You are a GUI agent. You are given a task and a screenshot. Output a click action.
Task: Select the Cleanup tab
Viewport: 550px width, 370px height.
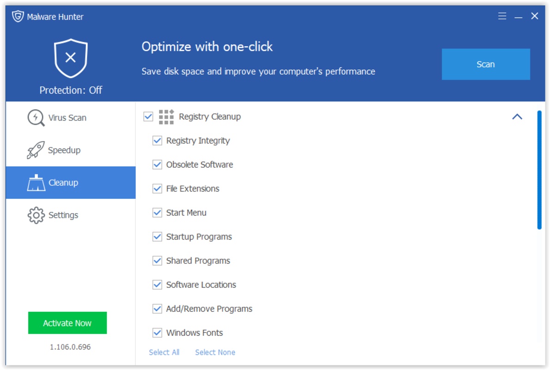click(71, 183)
